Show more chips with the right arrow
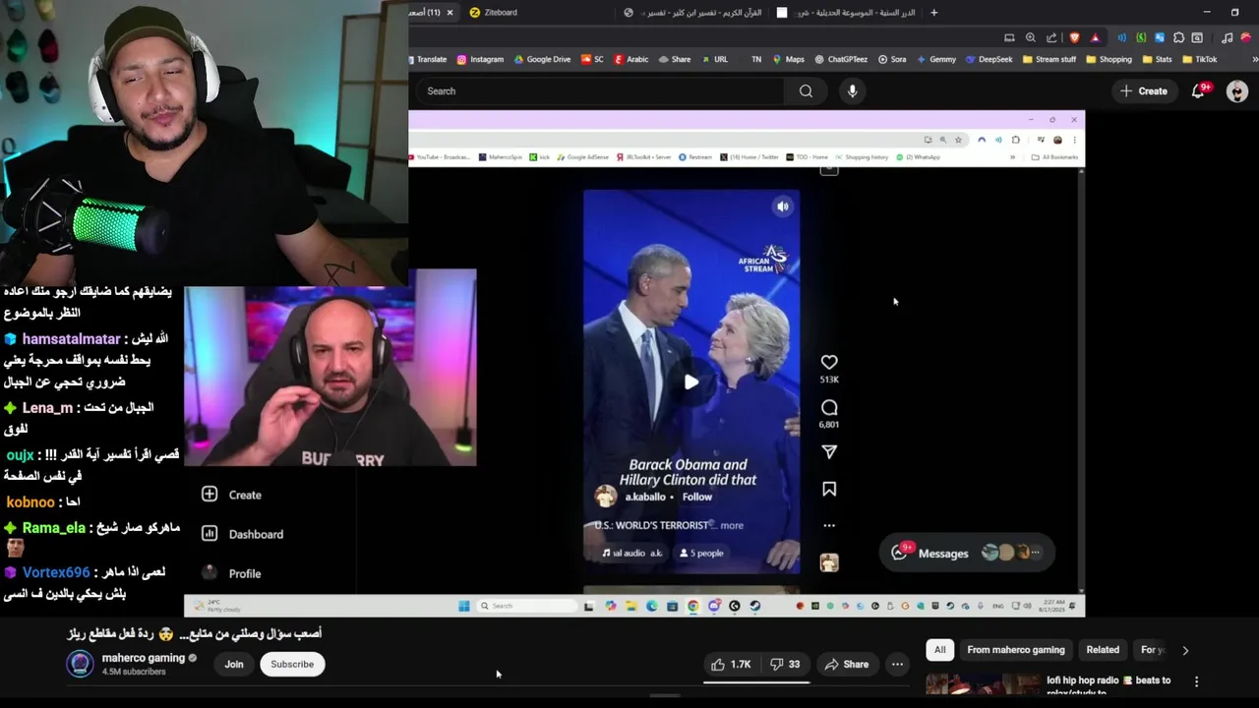The image size is (1259, 708). coord(1185,650)
